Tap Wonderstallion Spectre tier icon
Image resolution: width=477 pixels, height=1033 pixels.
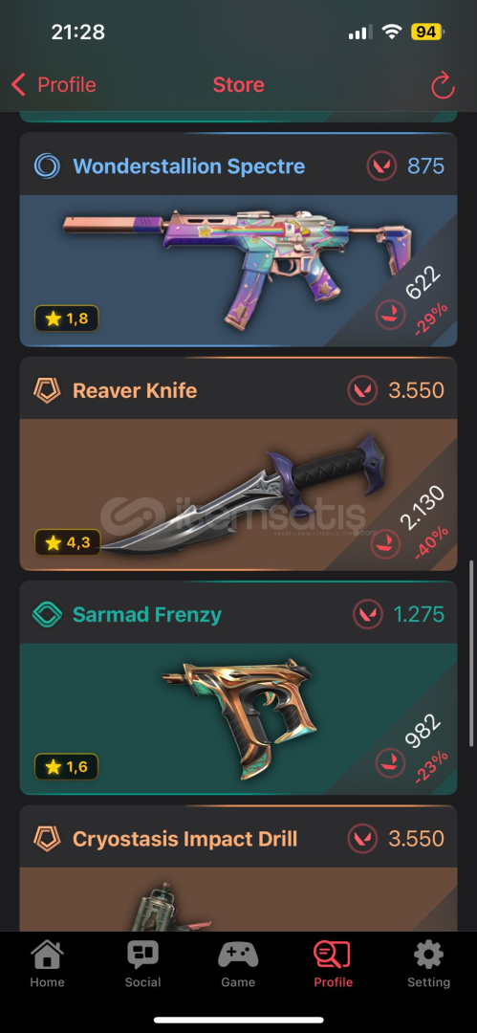[x=47, y=166]
